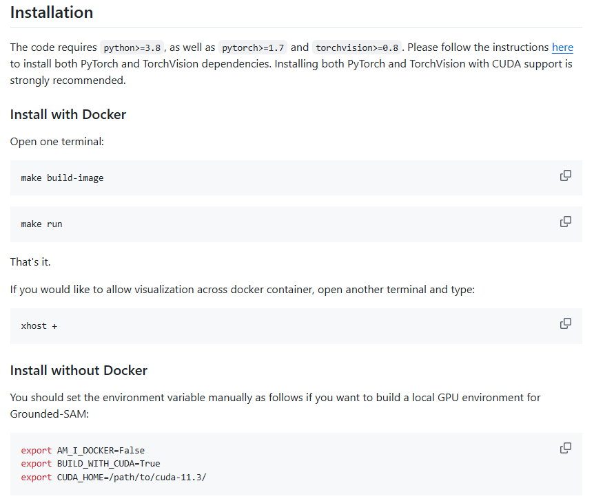Click the AM_I_DOCKER=False export line

tap(83, 451)
